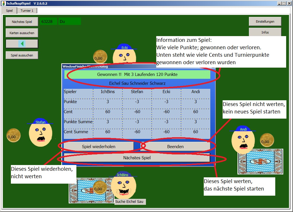Open Karten aussuchen
The image size is (293, 212).
(22, 33)
